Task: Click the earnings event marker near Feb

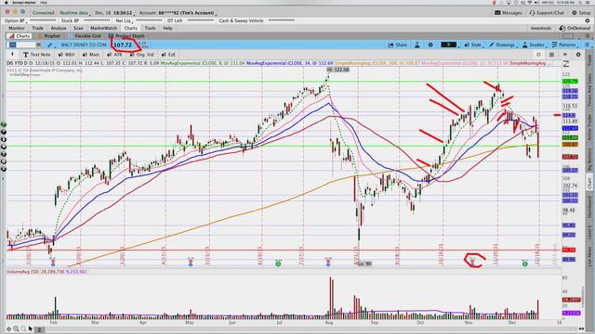Action: pyautogui.click(x=53, y=262)
